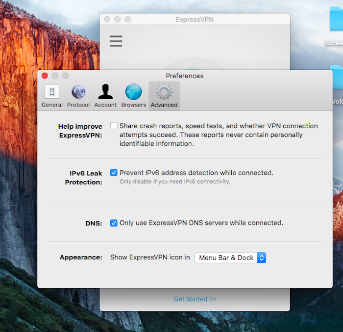Click the 'Appearance:' label
Image resolution: width=343 pixels, height=332 pixels.
[x=81, y=257]
